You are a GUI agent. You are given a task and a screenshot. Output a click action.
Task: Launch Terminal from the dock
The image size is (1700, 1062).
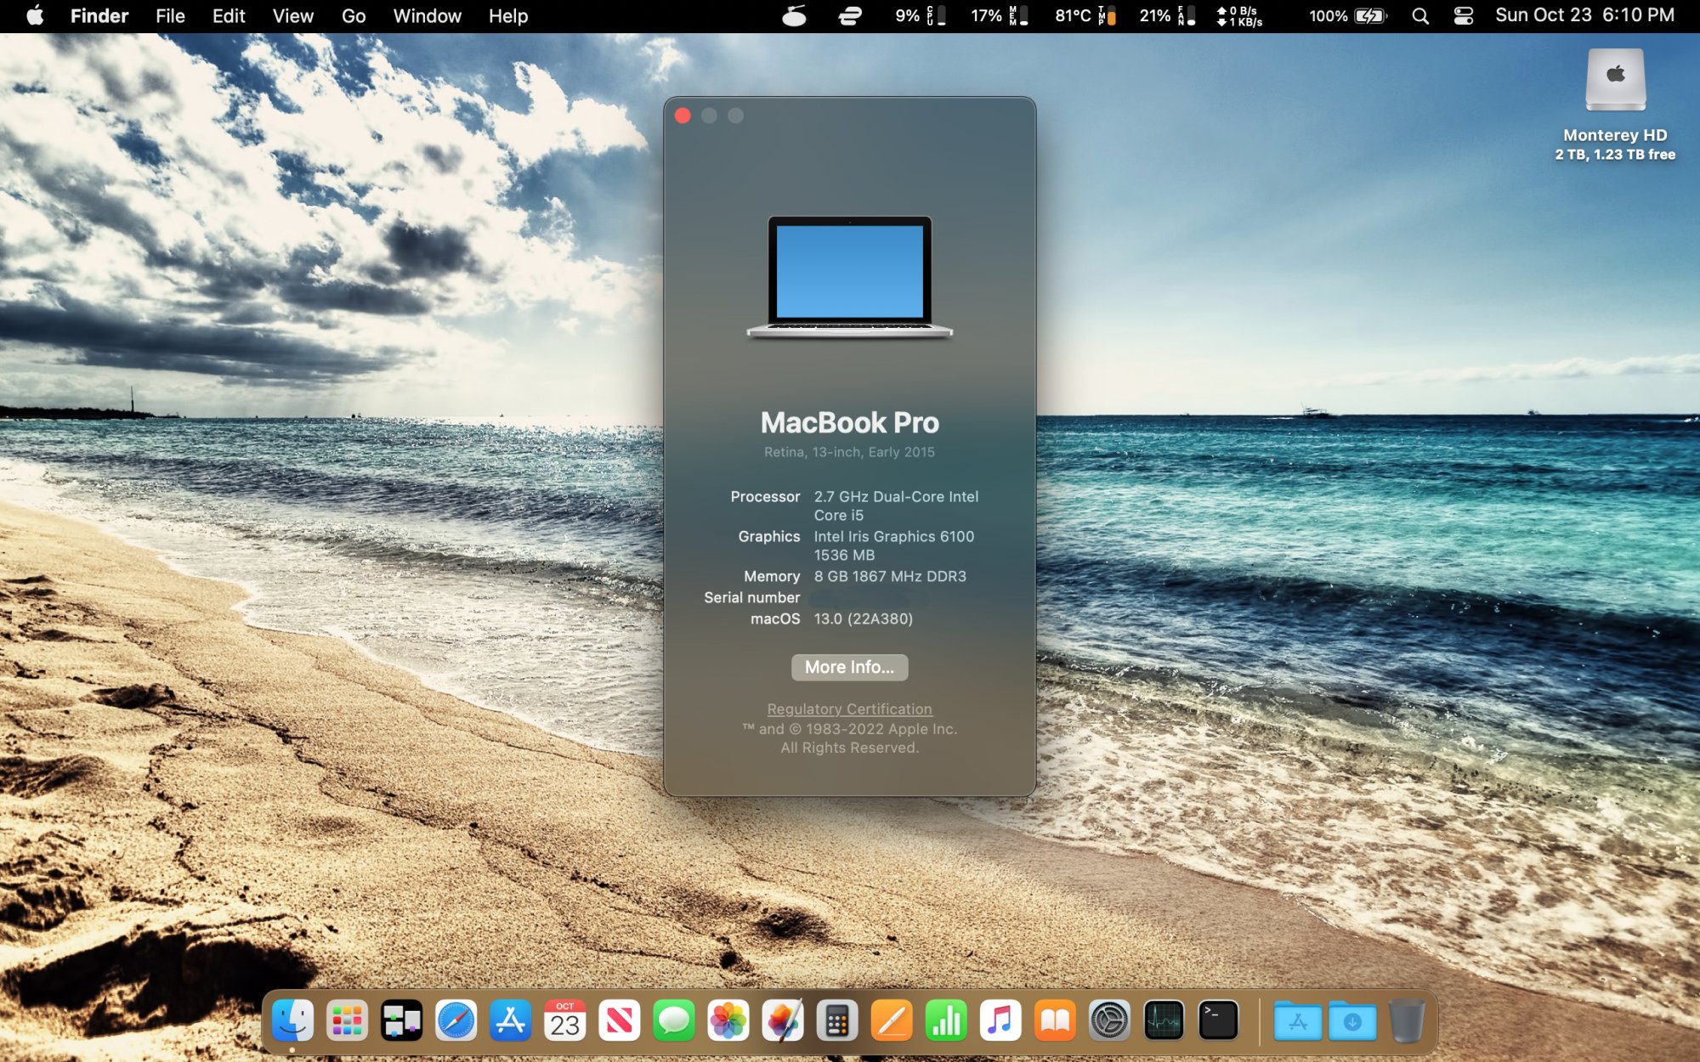pyautogui.click(x=1218, y=1020)
